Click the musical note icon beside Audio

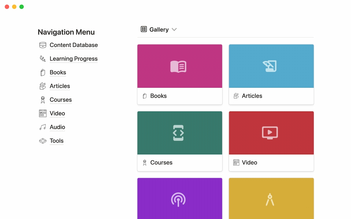pos(43,127)
